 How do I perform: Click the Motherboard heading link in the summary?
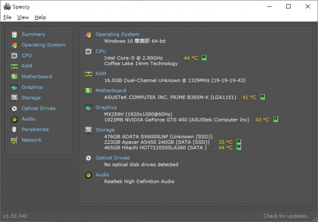pyautogui.click(x=111, y=90)
